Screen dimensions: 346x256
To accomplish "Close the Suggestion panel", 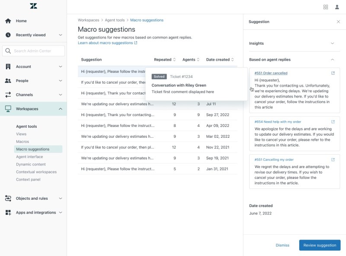I will pyautogui.click(x=338, y=22).
